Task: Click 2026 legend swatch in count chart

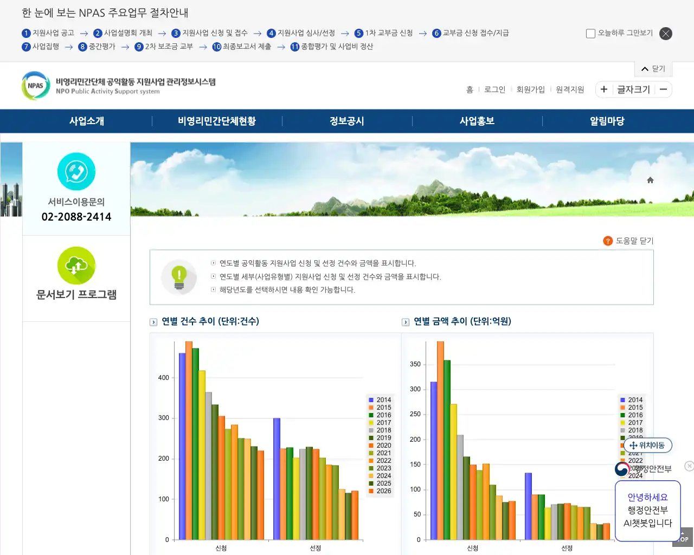Action: pyautogui.click(x=371, y=491)
